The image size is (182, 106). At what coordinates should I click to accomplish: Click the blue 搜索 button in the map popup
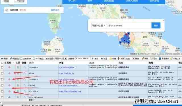(x=156, y=25)
